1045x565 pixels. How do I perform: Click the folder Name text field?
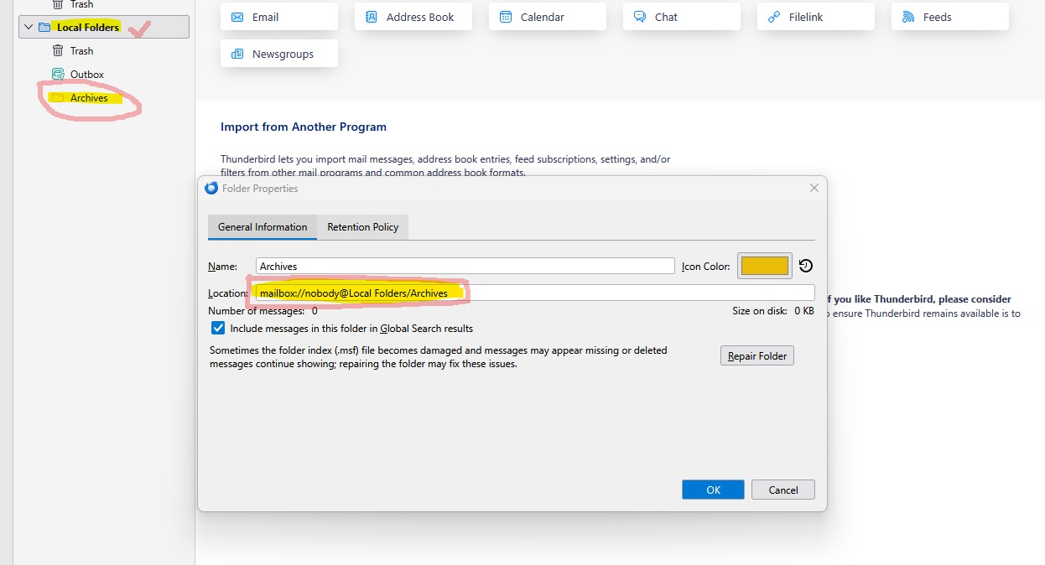tap(465, 266)
